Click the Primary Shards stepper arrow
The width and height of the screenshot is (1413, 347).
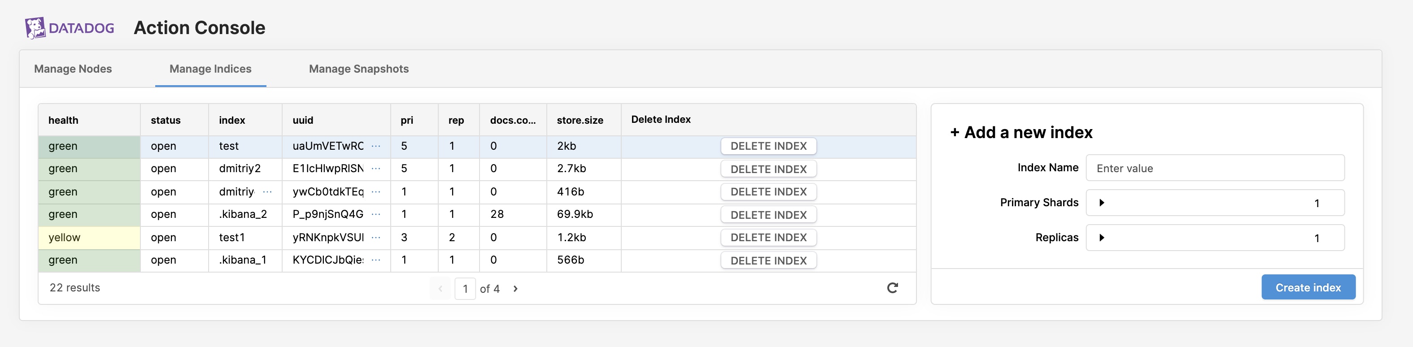[1101, 203]
